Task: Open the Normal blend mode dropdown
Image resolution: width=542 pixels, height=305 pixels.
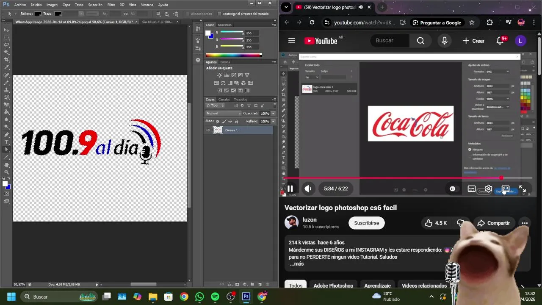Action: tap(223, 114)
